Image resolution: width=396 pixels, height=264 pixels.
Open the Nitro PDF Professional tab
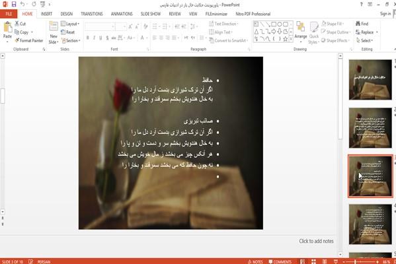point(253,14)
